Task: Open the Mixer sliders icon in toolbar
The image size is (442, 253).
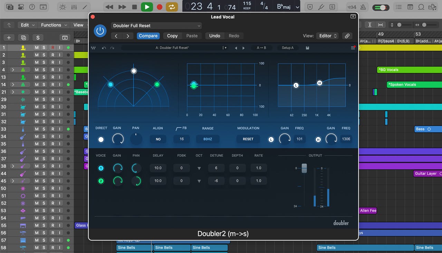Action: tap(74, 7)
